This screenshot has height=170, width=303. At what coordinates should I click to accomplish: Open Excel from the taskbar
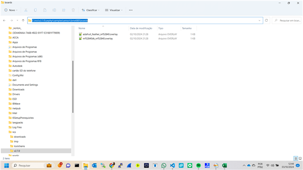click(x=224, y=165)
